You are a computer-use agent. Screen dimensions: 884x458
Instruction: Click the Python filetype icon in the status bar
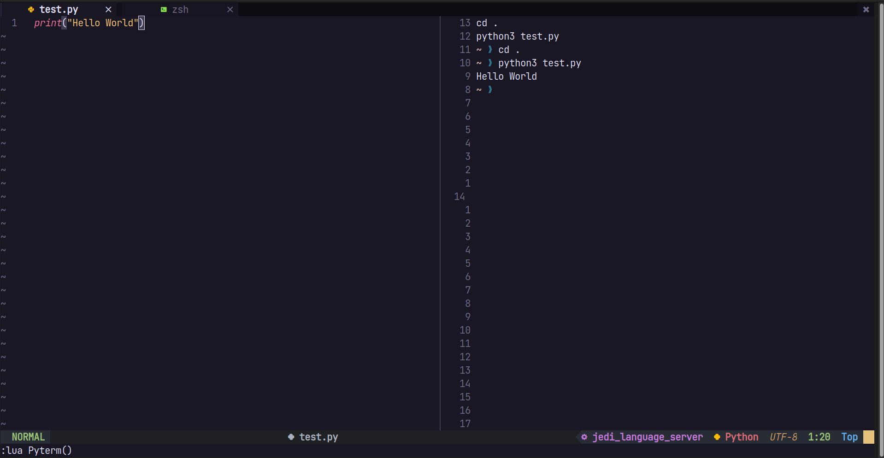point(717,437)
